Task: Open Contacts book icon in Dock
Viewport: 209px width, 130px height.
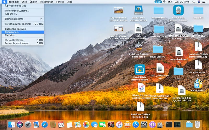Action: [x=53, y=125]
